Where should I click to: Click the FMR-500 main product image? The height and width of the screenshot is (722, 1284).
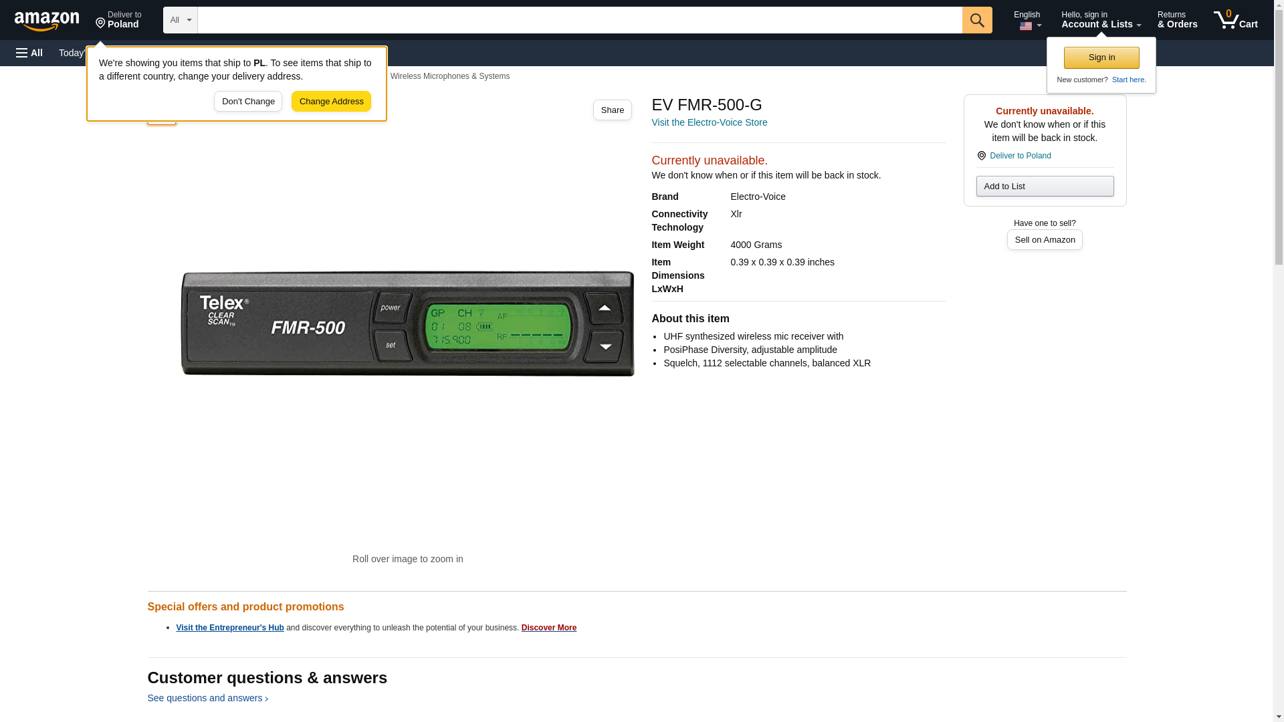coord(407,324)
